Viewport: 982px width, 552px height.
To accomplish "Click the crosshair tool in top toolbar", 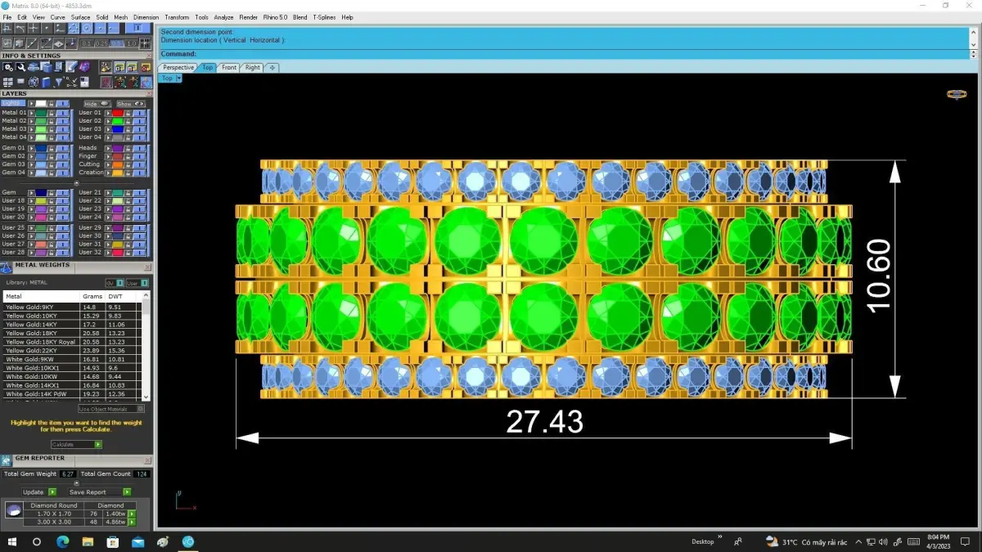I will click(33, 28).
